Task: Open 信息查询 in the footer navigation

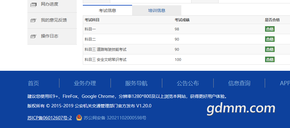Action: coord(239,83)
